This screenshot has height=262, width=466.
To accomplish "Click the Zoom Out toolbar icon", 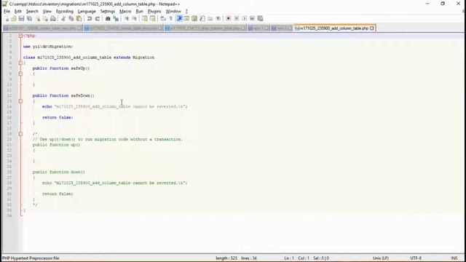I will [x=134, y=19].
